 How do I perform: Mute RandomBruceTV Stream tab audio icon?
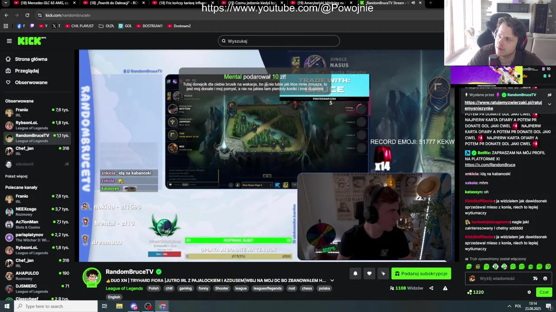point(413,3)
